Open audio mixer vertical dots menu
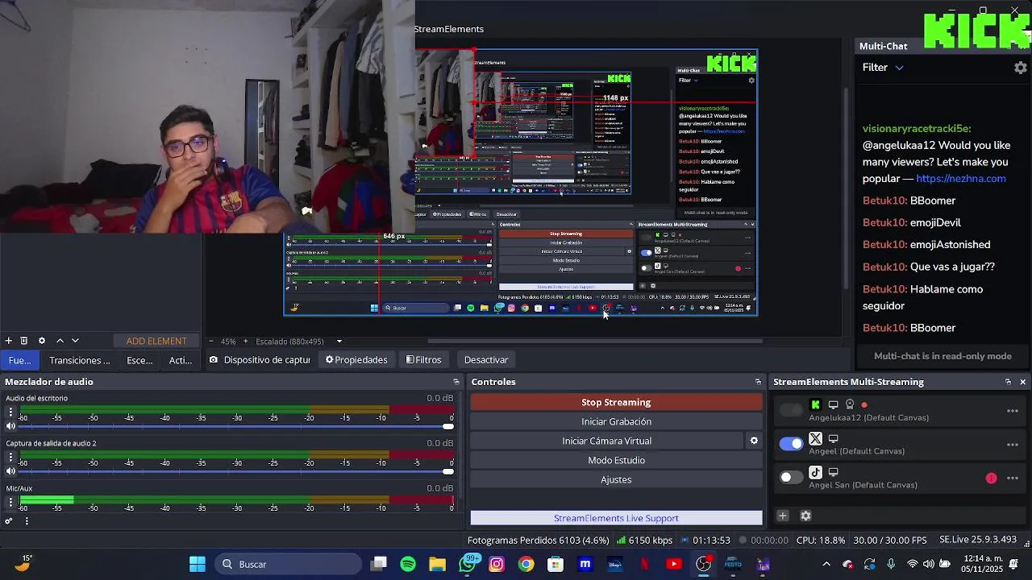 [x=27, y=521]
